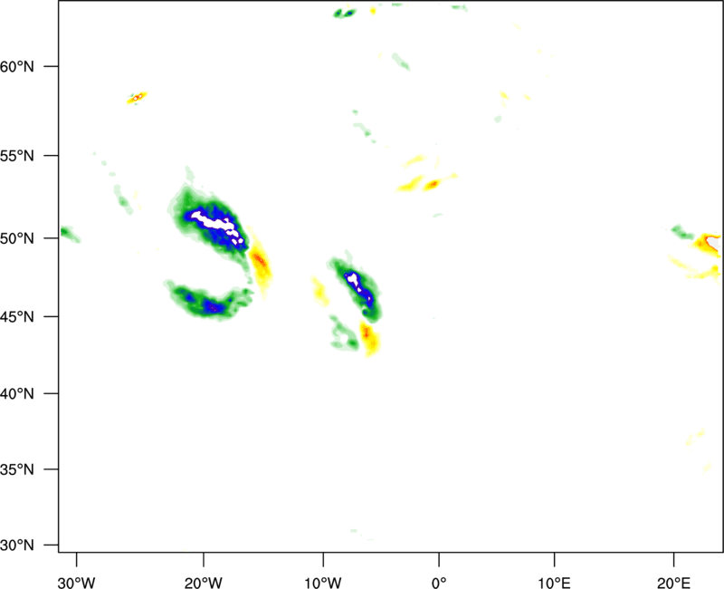The image size is (724, 589).
Task: Click the 60°N latitude axis label
Action: pyautogui.click(x=17, y=66)
